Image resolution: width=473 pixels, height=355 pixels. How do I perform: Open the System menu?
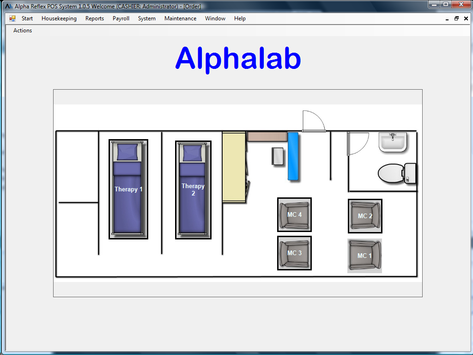[147, 18]
